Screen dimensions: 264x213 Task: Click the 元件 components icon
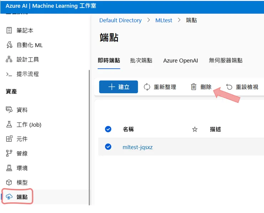pyautogui.click(x=9, y=139)
